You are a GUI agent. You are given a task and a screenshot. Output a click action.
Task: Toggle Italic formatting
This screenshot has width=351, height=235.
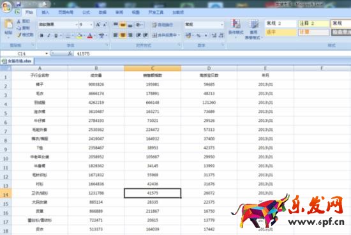(x=49, y=35)
